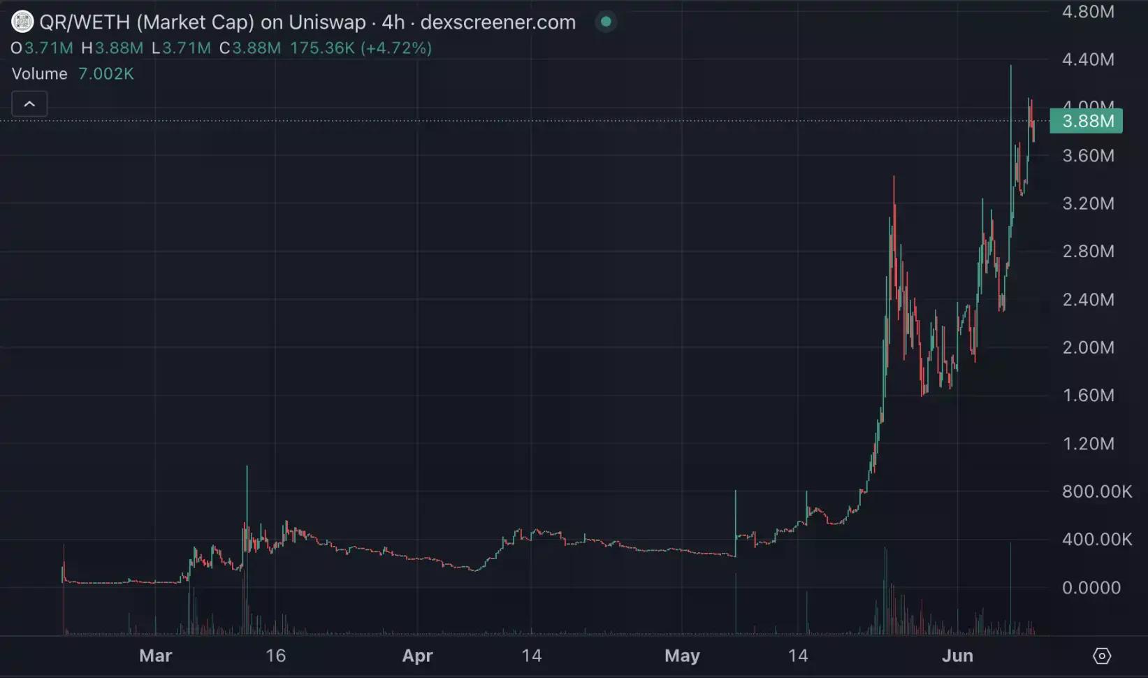Click the 0.0000 price axis label
The width and height of the screenshot is (1148, 678).
tap(1091, 587)
